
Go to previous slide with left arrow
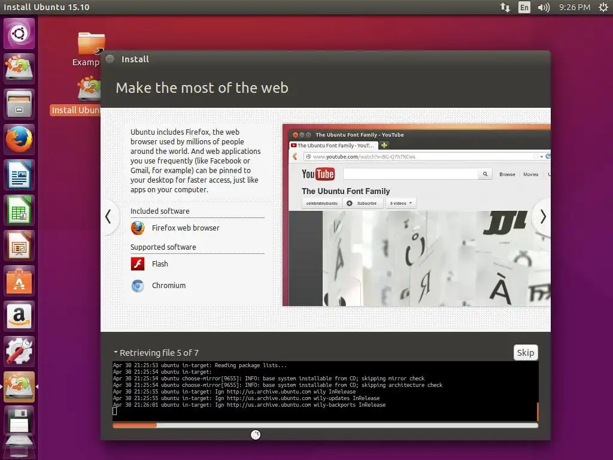tap(108, 217)
